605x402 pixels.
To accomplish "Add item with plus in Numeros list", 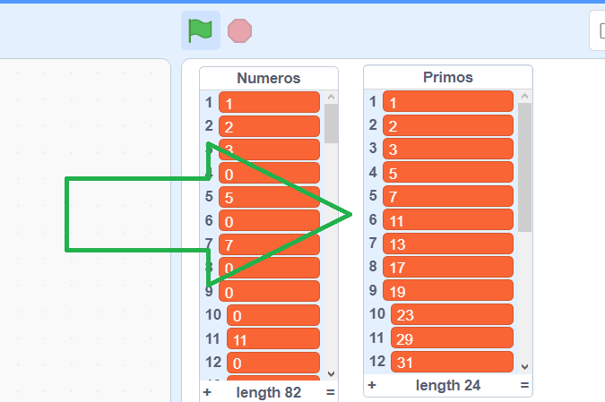I will point(207,392).
